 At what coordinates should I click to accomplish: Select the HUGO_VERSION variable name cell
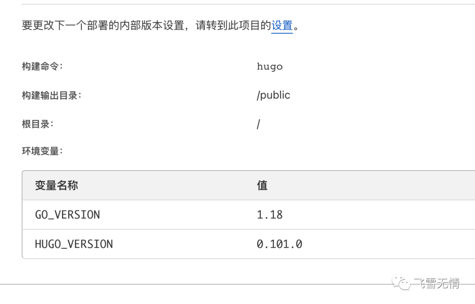coord(74,244)
